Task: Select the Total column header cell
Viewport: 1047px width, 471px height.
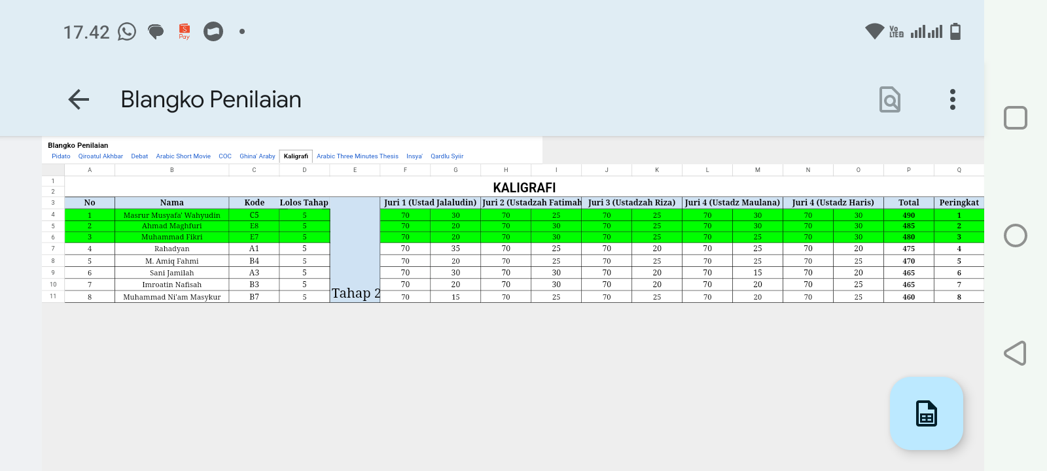Action: pos(908,203)
